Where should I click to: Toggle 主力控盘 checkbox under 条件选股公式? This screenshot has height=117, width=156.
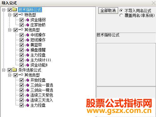click(21, 105)
